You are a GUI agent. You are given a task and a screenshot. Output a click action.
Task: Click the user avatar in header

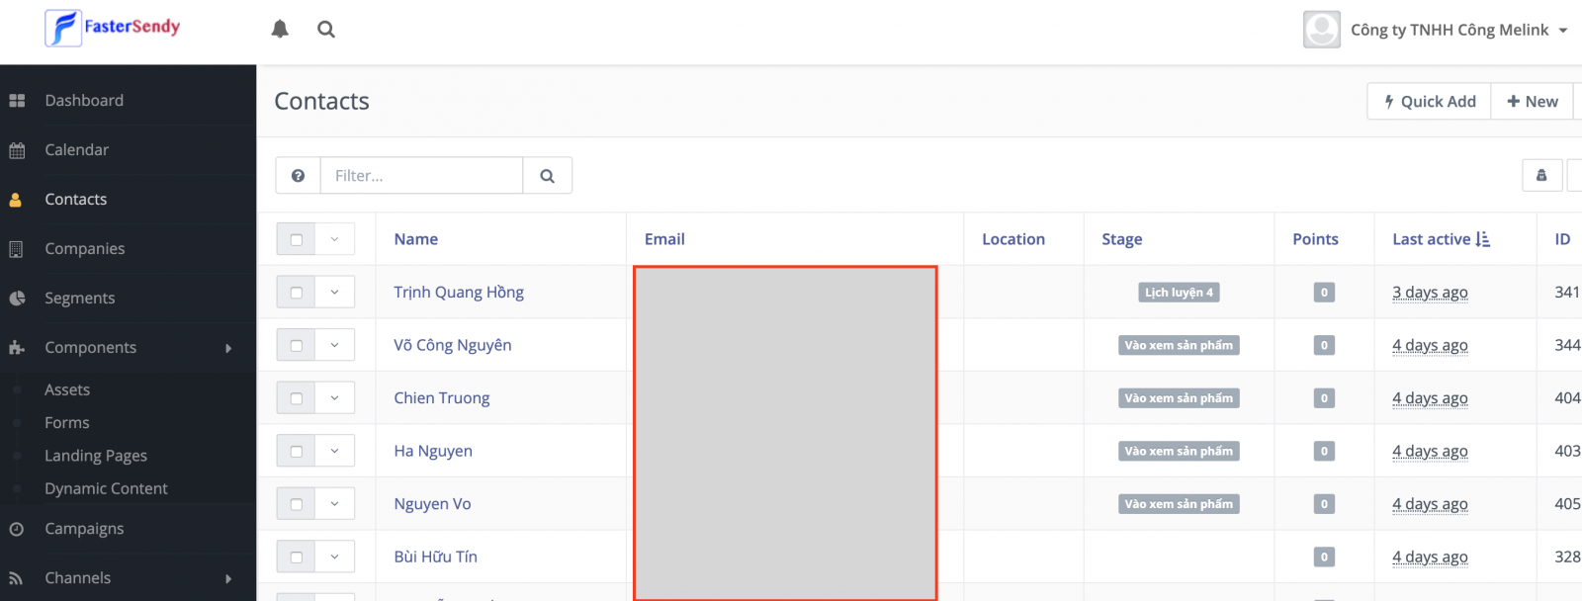1321,30
